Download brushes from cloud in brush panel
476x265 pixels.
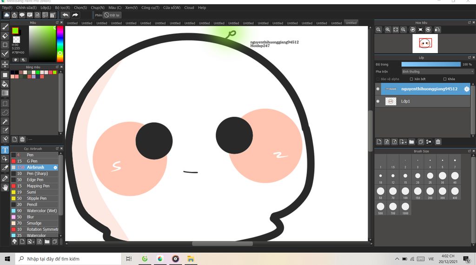(14, 242)
